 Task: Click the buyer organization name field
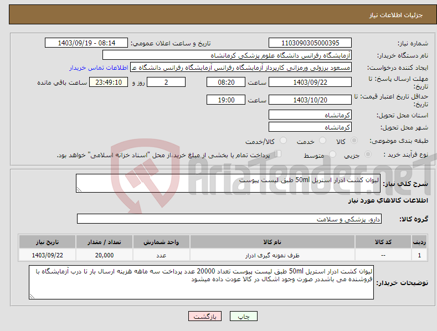(227, 55)
